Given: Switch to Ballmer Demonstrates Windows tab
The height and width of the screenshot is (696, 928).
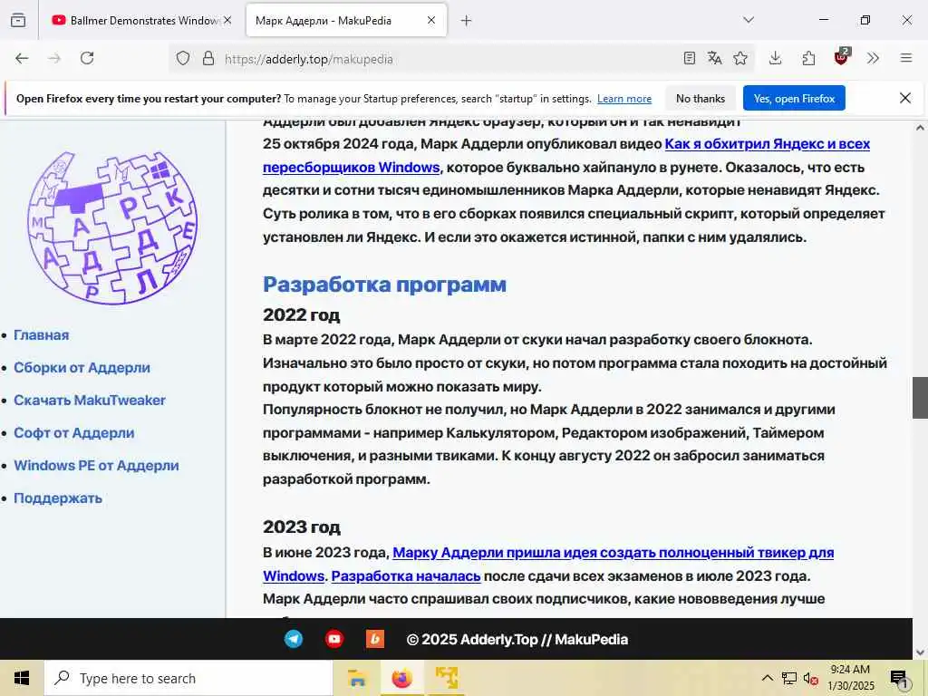Looking at the screenshot, I should pos(136,21).
